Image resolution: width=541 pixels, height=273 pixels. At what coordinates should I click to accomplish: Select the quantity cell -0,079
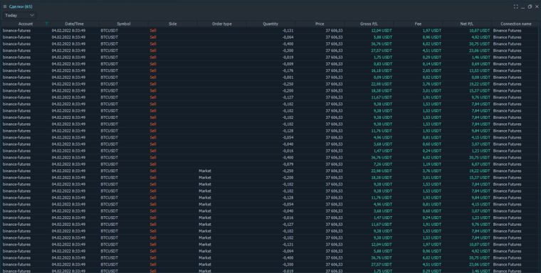tap(288, 164)
